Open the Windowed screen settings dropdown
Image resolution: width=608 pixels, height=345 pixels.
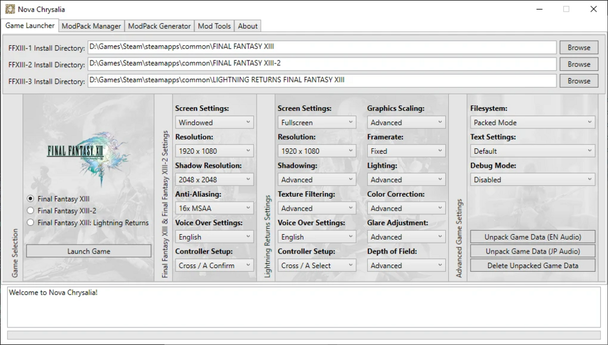214,122
